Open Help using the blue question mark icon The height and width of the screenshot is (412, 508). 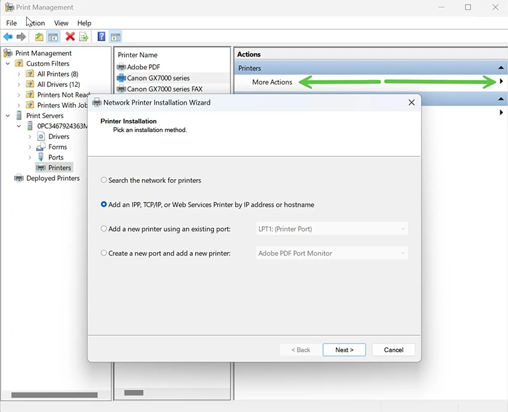click(102, 36)
